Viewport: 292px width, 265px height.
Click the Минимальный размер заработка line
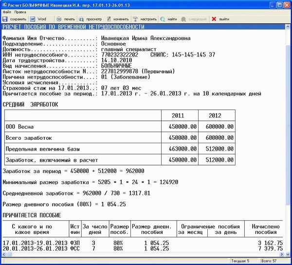[x=91, y=182]
